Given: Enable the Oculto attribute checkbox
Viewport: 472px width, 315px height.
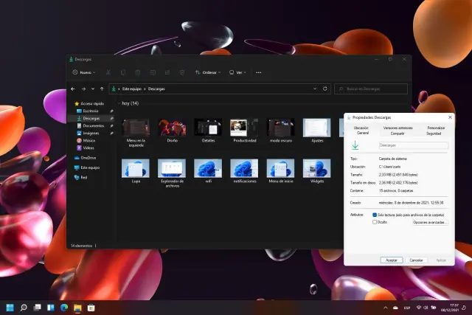Looking at the screenshot, I should point(375,221).
